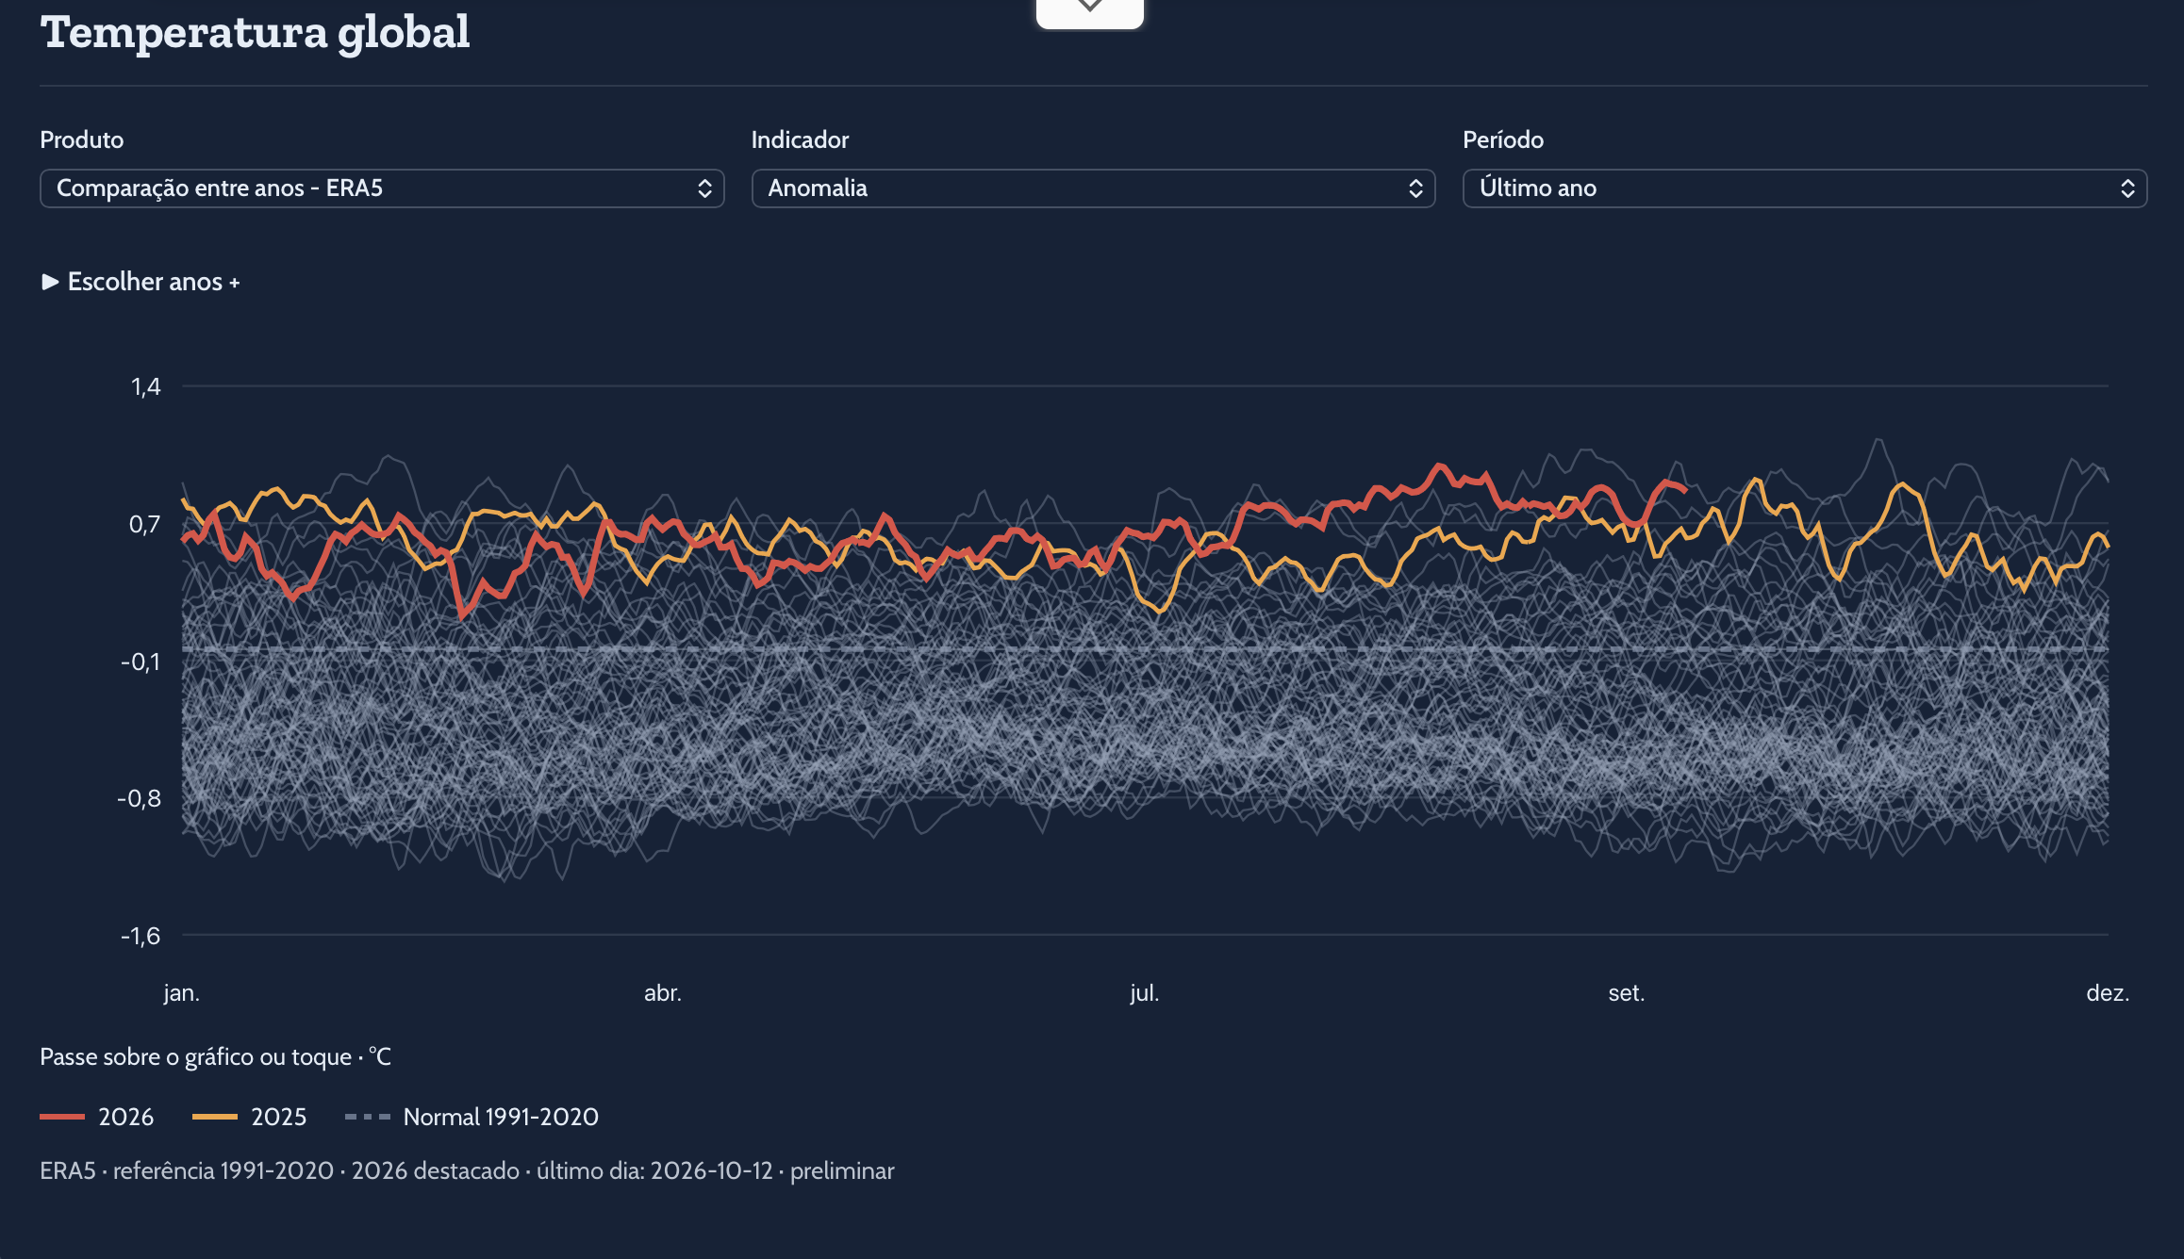Open the Produto dropdown

pos(382,188)
